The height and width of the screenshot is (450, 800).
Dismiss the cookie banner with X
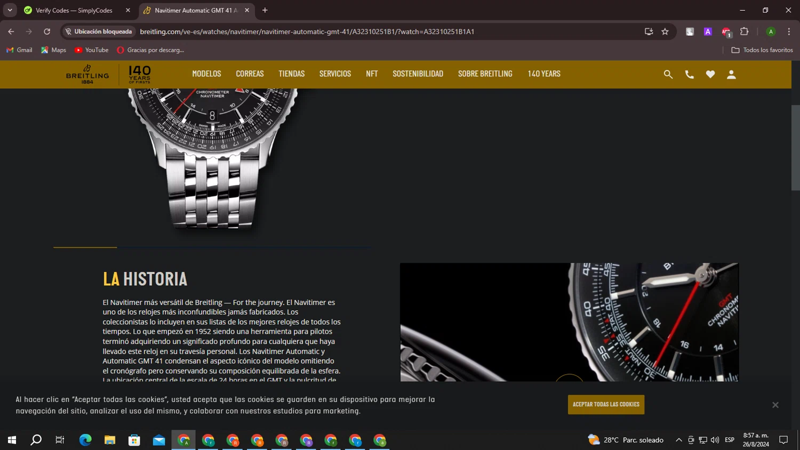[x=775, y=405]
